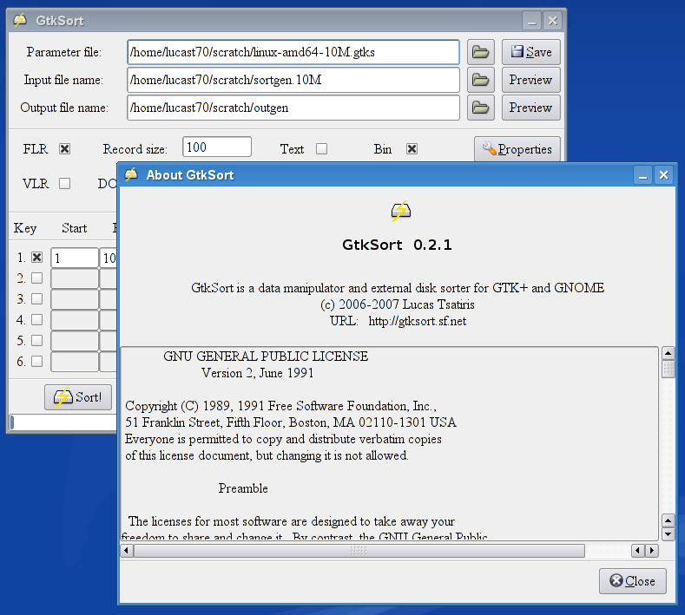Disable the Bin checkbox

pos(412,149)
